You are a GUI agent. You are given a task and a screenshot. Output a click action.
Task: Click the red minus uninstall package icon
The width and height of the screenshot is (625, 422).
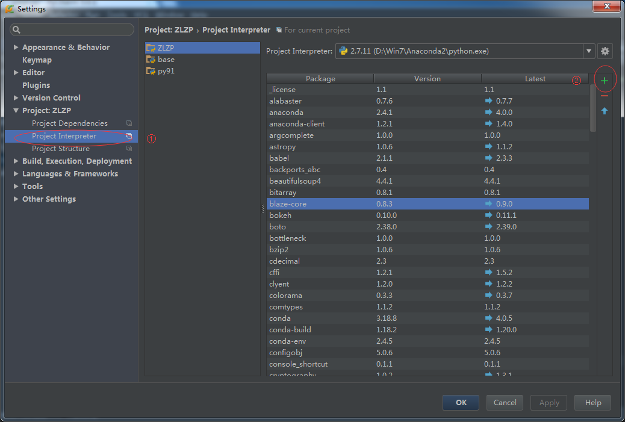605,96
